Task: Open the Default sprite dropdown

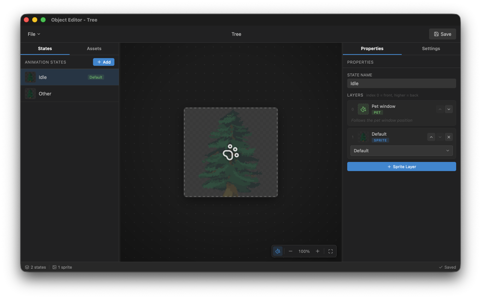Action: point(401,151)
